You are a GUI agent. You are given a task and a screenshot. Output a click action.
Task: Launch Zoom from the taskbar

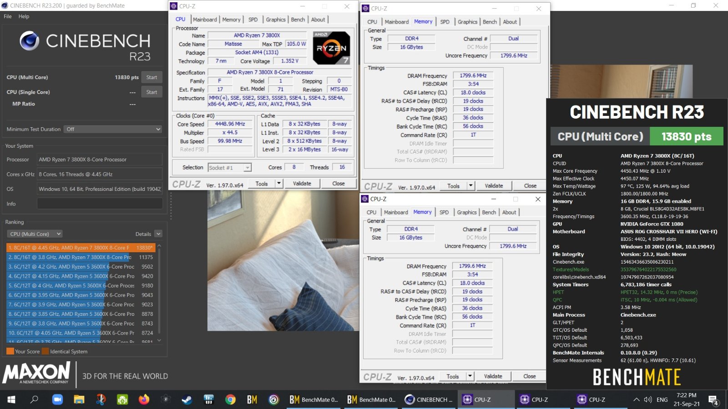coord(57,399)
